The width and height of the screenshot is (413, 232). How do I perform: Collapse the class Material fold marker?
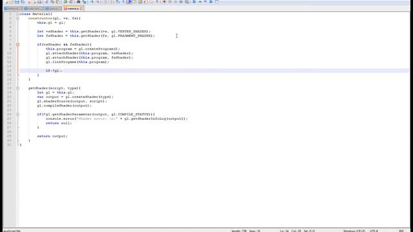[17, 14]
